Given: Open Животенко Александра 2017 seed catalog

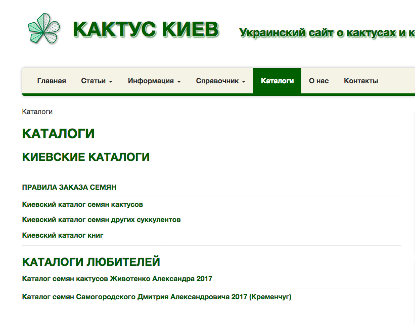Looking at the screenshot, I should pyautogui.click(x=117, y=279).
